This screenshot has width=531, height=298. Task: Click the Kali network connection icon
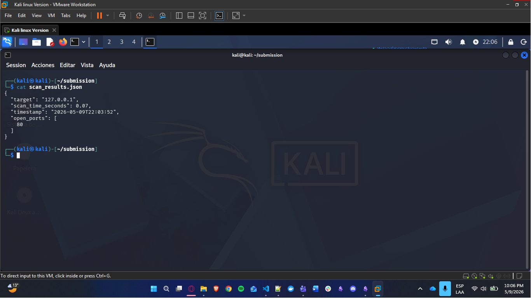coord(435,42)
